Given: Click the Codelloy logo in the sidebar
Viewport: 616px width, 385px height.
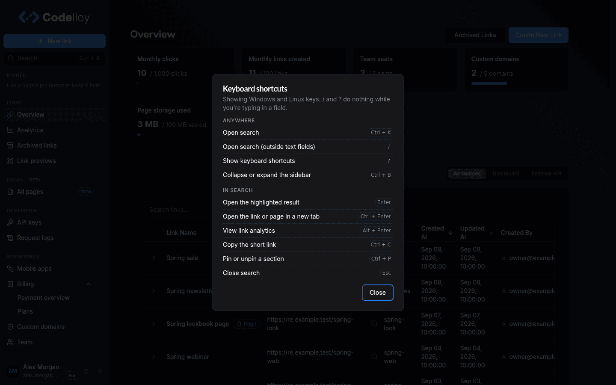Looking at the screenshot, I should 54,17.
